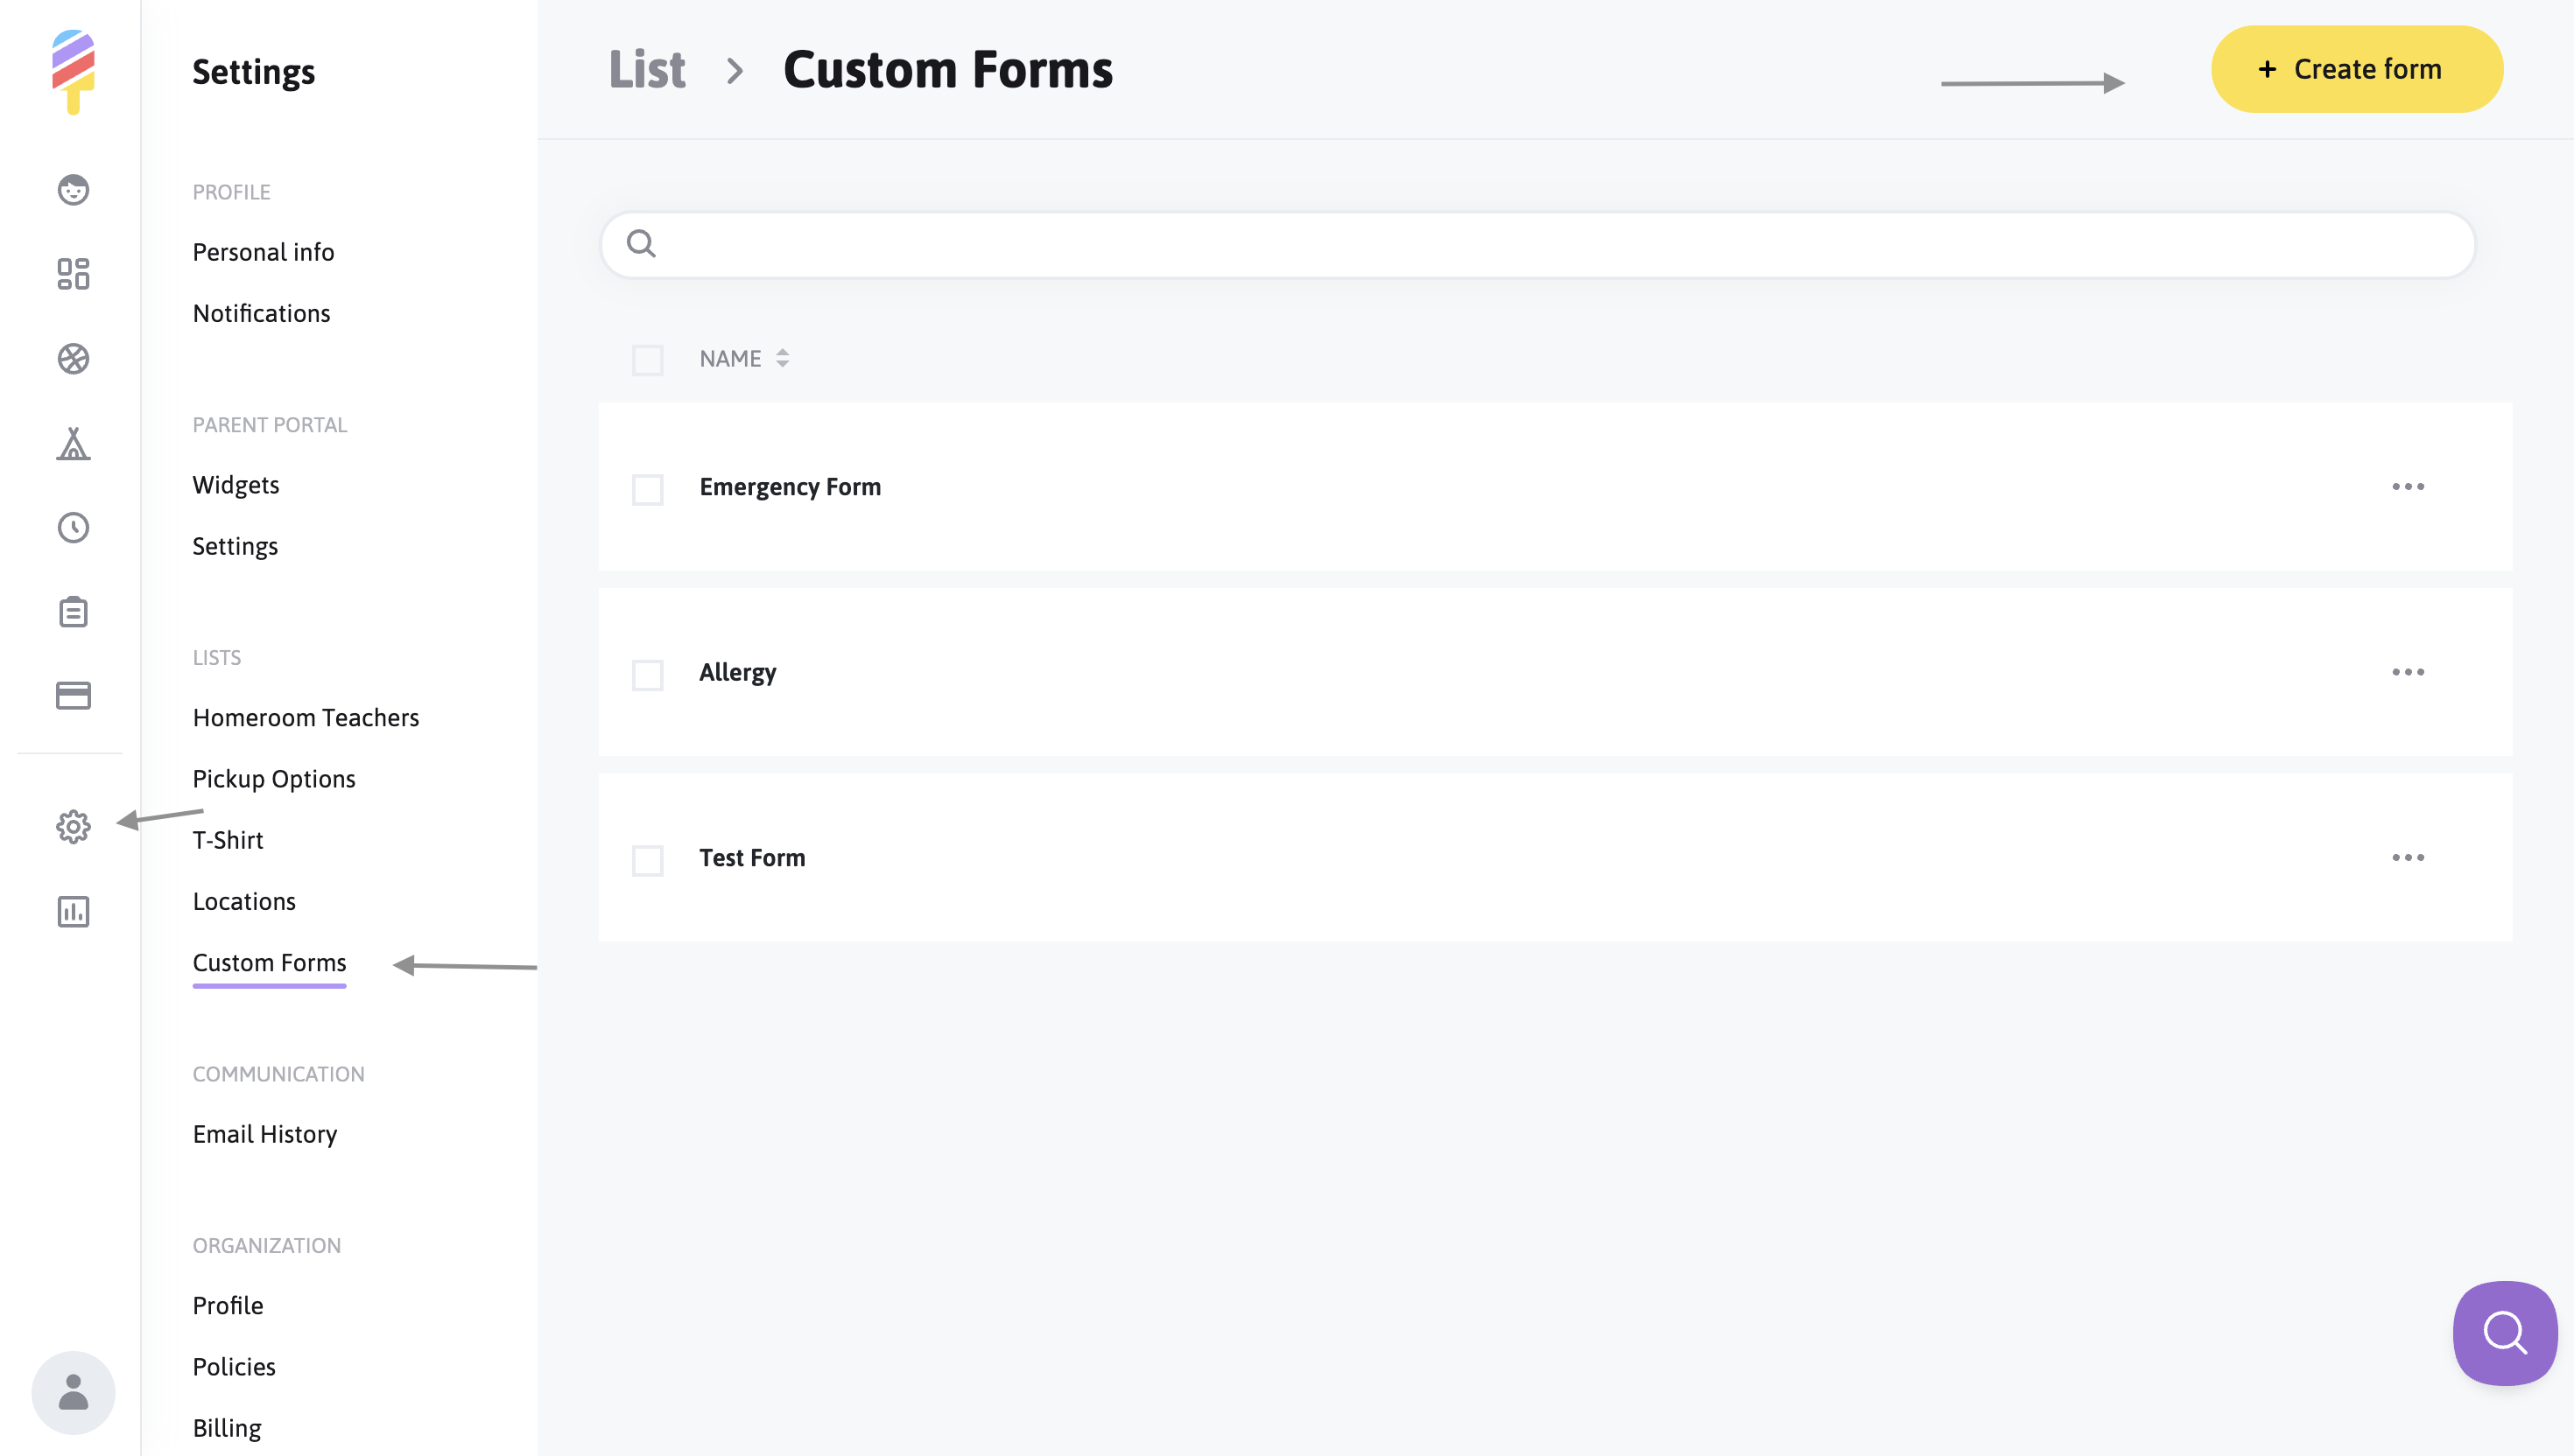Toggle the select-all checkbox beside NAME

[647, 359]
